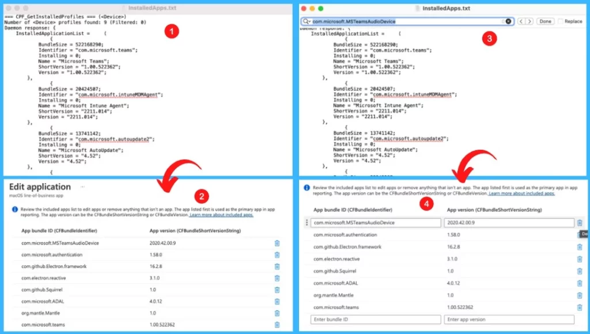Click com.microsoft.authentication in right panel
This screenshot has width=590, height=334.
tap(345, 235)
